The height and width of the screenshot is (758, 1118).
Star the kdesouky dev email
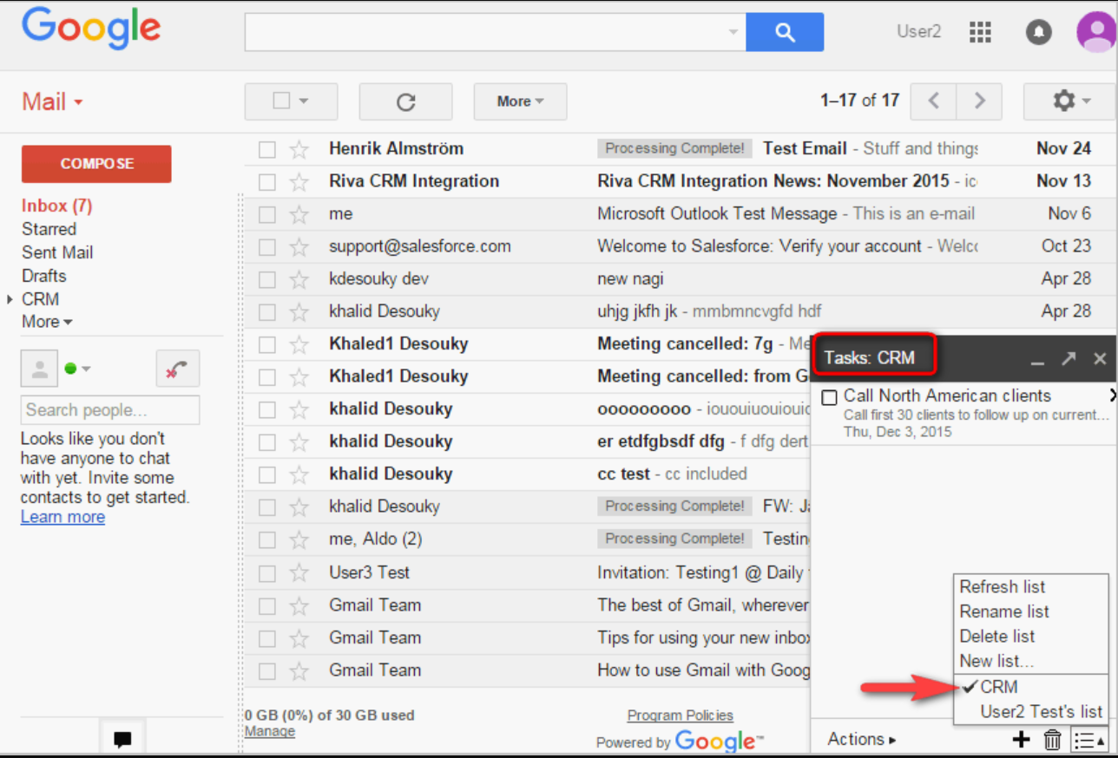(x=299, y=279)
